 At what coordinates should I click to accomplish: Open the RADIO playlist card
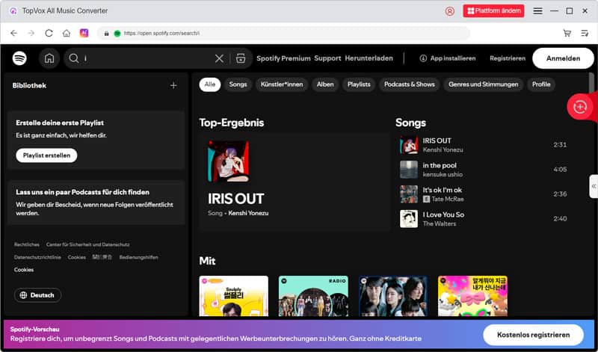(x=313, y=296)
